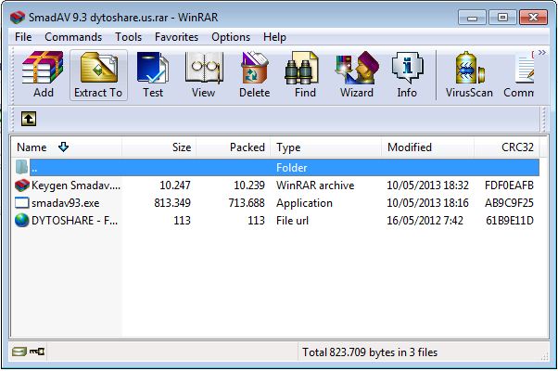Click the Delete files icon
This screenshot has width=558, height=371.
coord(255,75)
